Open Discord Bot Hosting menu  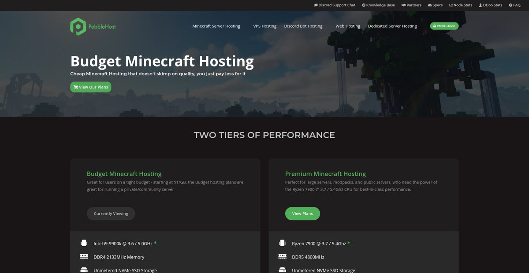303,26
